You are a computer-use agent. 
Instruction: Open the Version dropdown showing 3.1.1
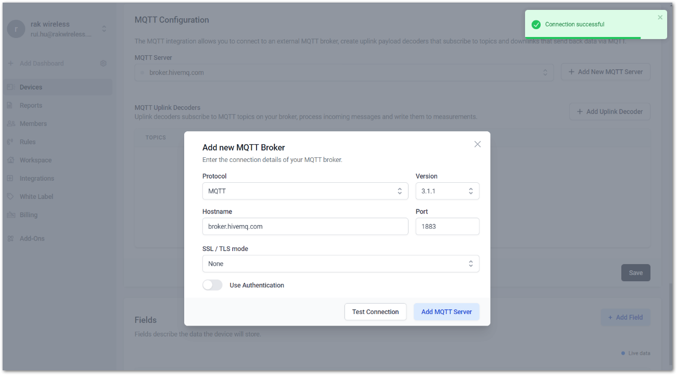(x=448, y=191)
